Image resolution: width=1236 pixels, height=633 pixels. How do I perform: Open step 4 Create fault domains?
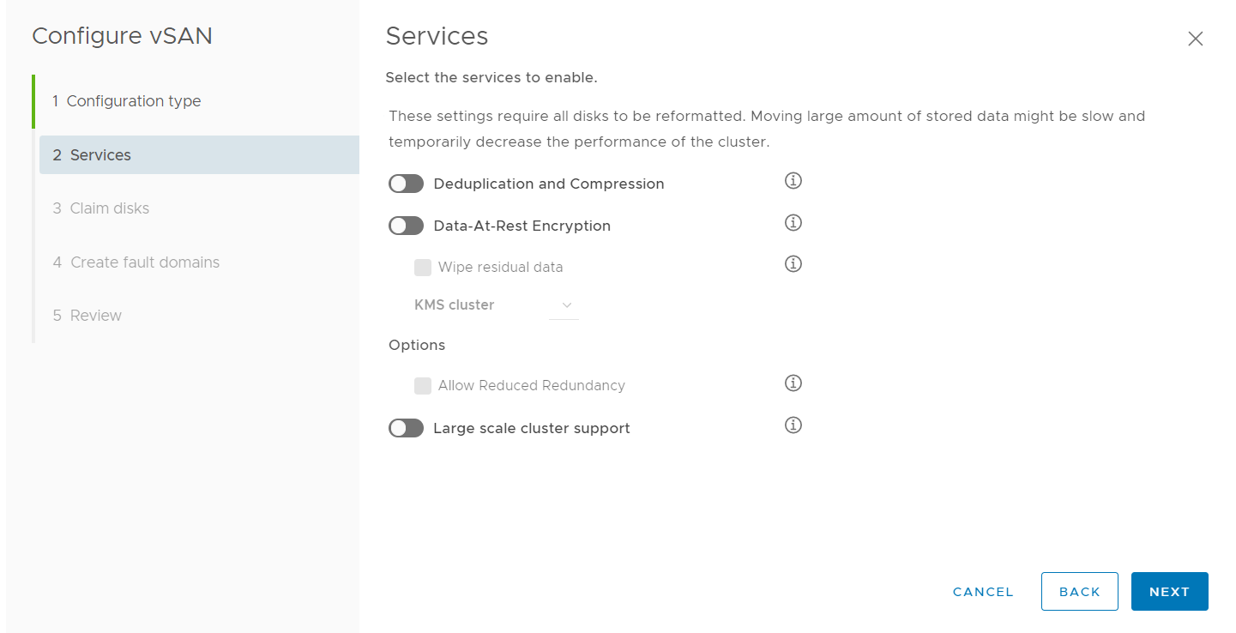(x=136, y=262)
